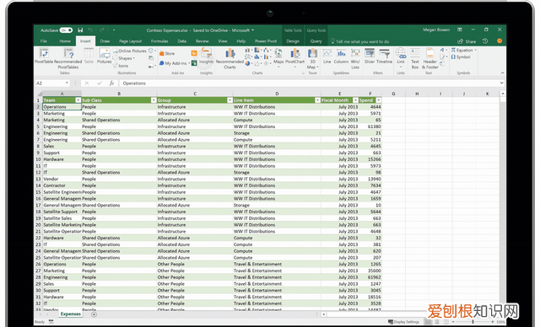Expand the Equation dropdown
Viewport: 540px width, 327px height.
(476, 51)
